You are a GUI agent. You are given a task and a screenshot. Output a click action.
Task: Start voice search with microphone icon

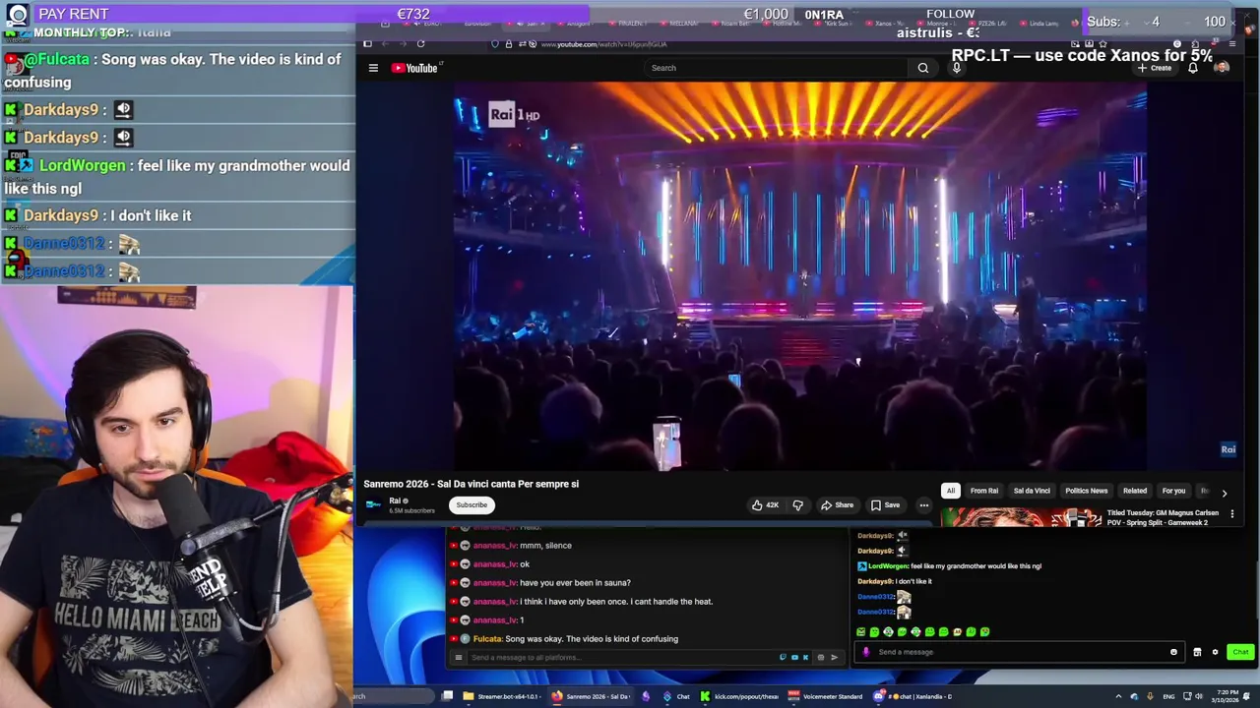956,68
